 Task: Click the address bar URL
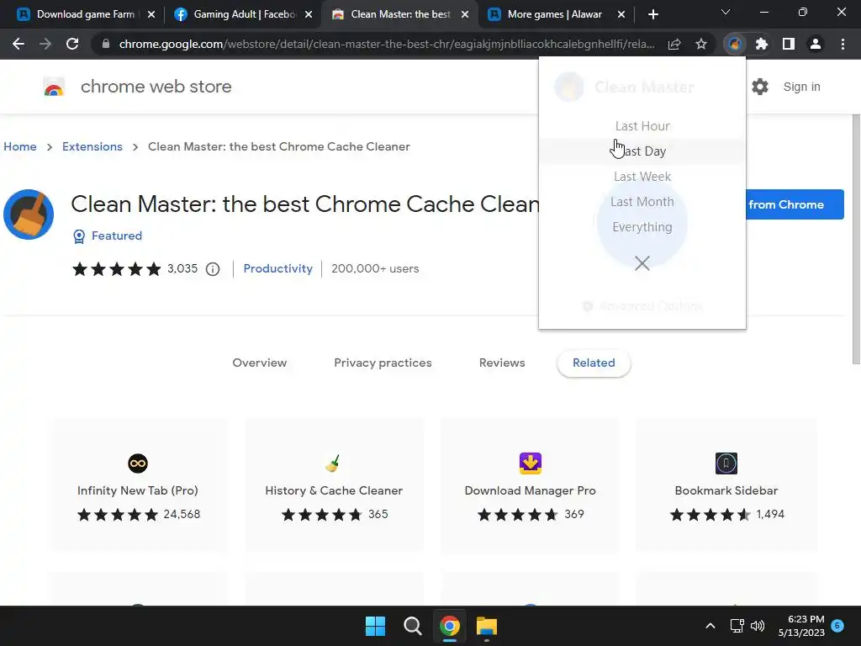387,44
